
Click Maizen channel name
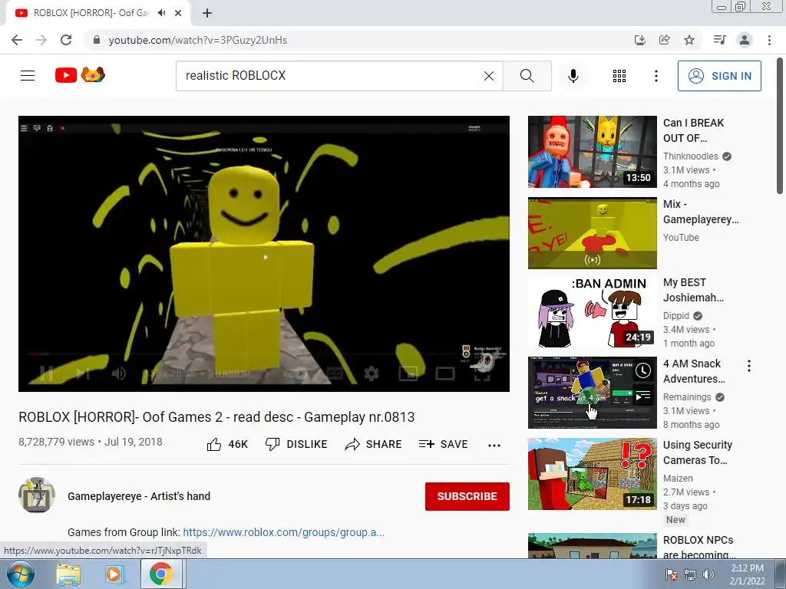tap(678, 479)
